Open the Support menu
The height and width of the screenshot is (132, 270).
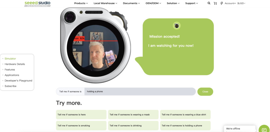click(191, 3)
